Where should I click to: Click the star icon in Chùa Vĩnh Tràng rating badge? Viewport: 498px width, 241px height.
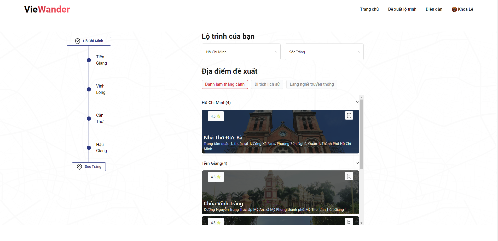[x=219, y=177]
